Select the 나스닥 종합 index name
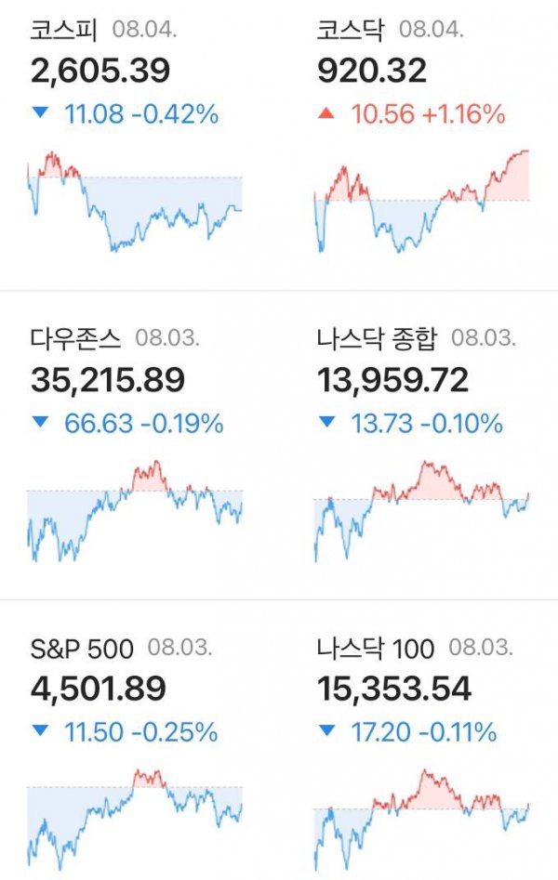558x880 pixels. tap(377, 338)
